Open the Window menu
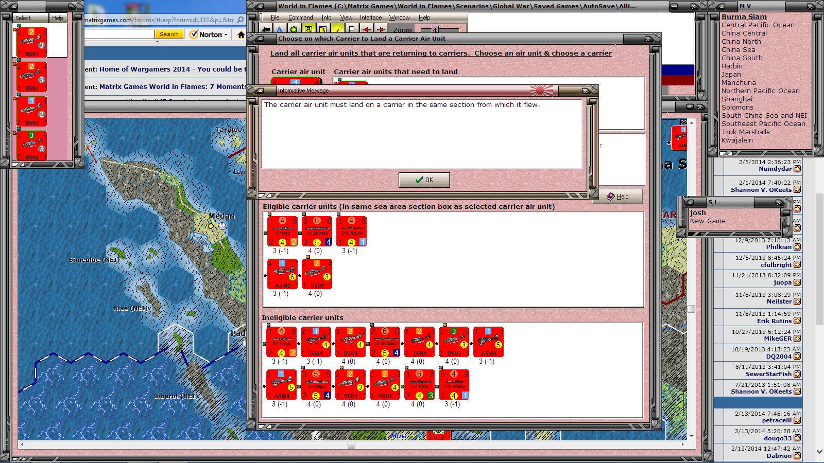The width and height of the screenshot is (824, 463). point(400,17)
